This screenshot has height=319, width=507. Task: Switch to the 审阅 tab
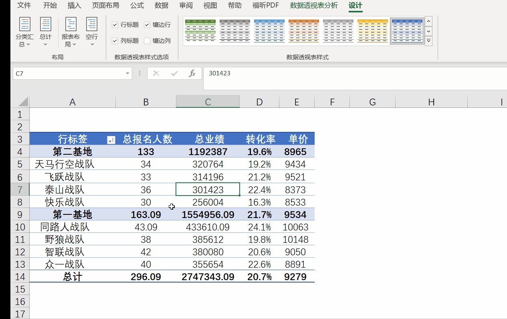[186, 5]
